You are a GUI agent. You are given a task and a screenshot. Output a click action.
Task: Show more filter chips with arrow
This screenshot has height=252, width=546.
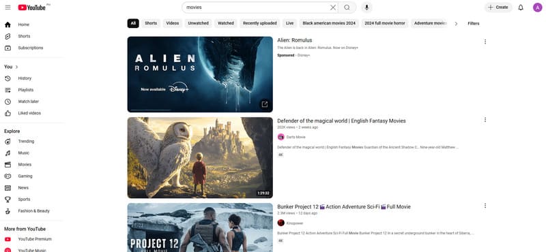[x=456, y=24]
